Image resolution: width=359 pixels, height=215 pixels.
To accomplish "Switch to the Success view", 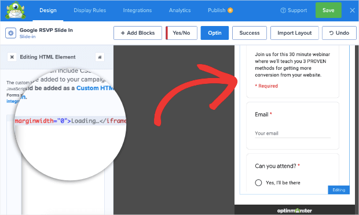I will click(x=250, y=33).
